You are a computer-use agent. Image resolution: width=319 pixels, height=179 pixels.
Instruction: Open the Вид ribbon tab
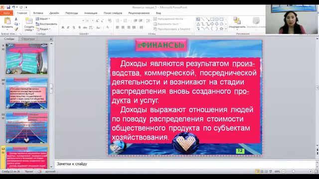[159, 13]
